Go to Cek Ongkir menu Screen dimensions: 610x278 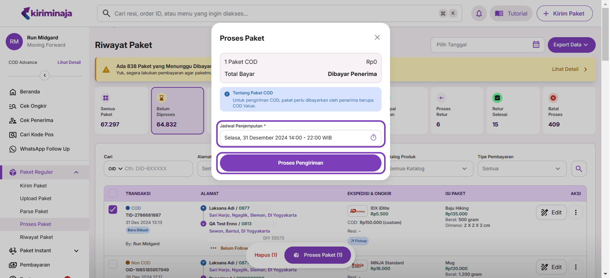(33, 106)
